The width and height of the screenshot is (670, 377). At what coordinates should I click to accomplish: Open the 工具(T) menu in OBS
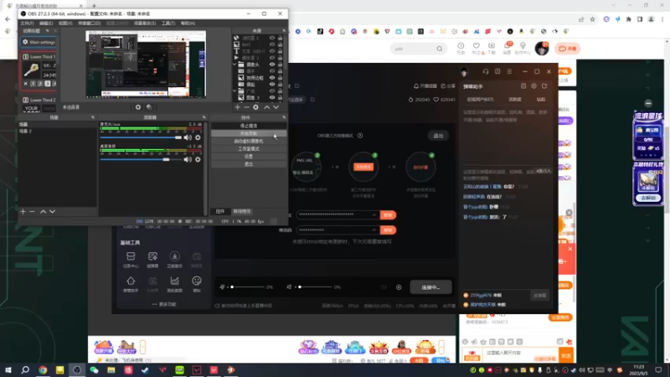[x=168, y=23]
